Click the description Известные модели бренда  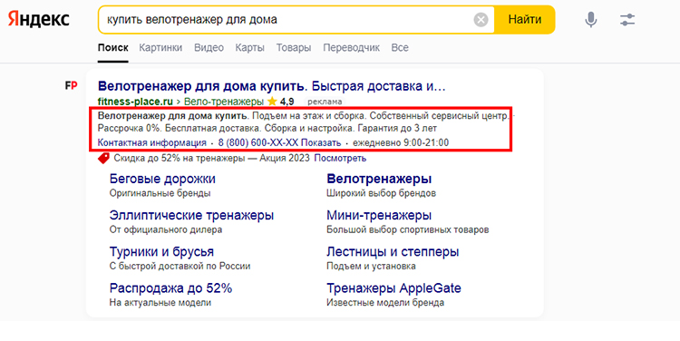click(385, 302)
